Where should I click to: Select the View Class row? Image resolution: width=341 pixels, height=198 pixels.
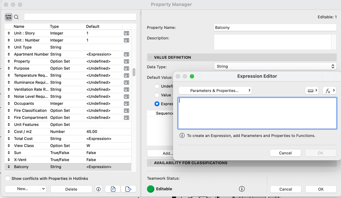(x=68, y=146)
